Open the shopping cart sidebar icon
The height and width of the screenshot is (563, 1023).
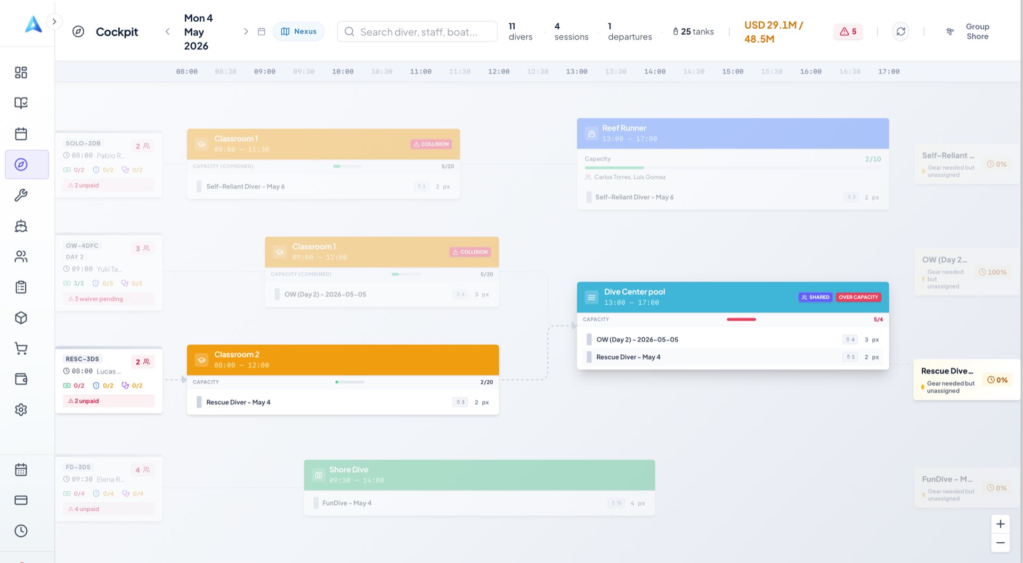[21, 348]
